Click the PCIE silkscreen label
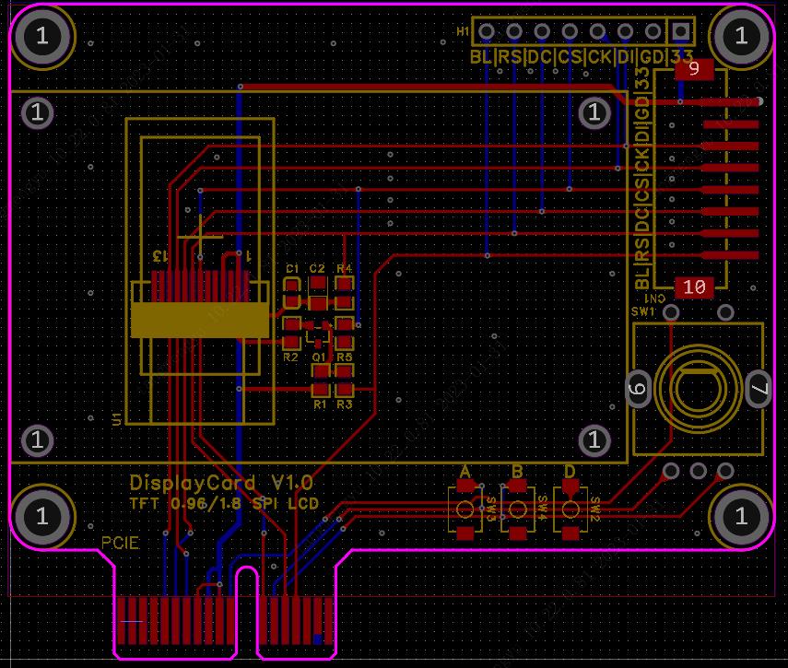The image size is (788, 668). 120,543
